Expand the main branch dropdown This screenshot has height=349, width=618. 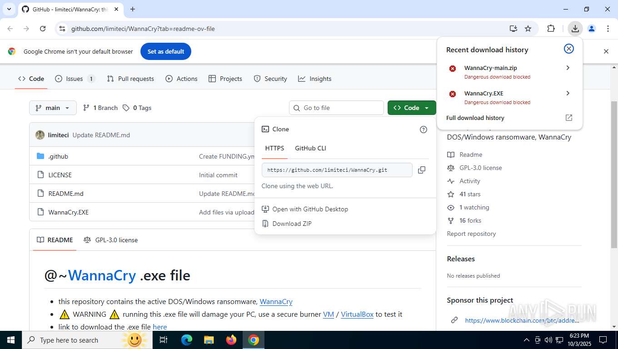point(53,108)
